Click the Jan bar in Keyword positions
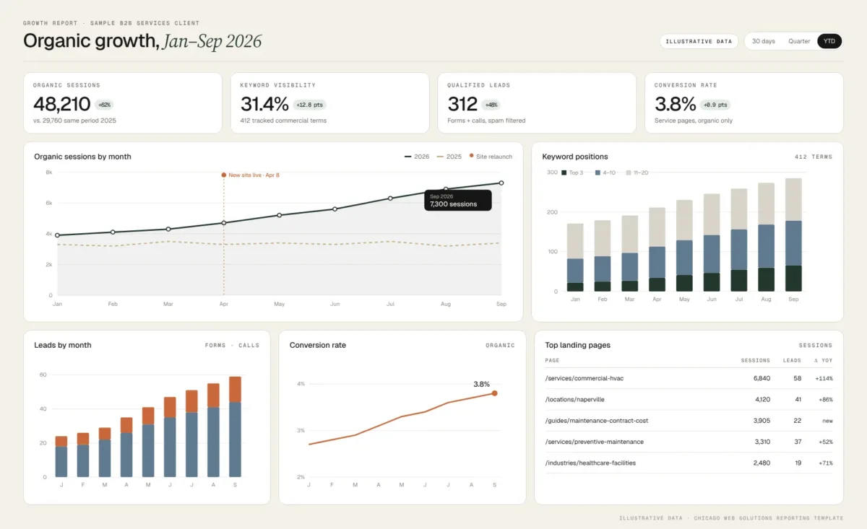The height and width of the screenshot is (529, 867). (575, 258)
